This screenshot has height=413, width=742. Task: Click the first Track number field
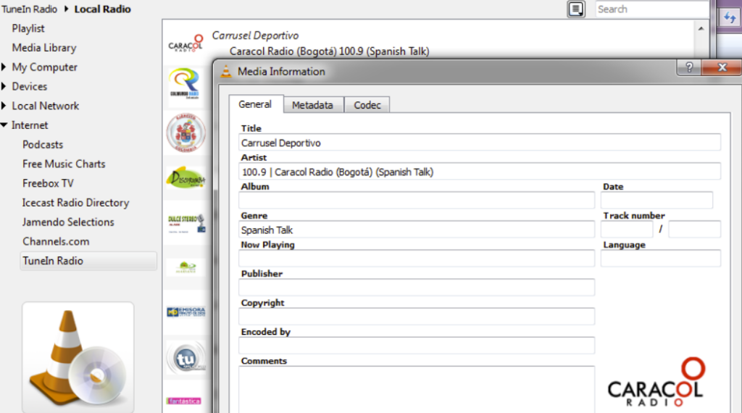click(x=627, y=230)
